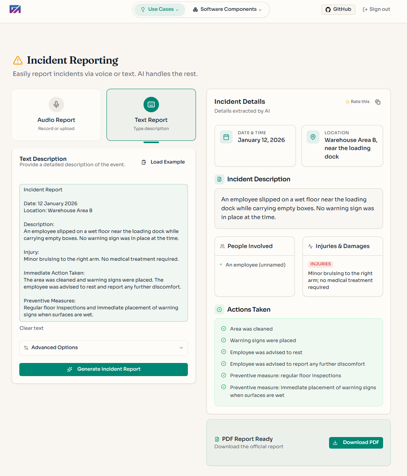Click the copy icon next to Rate this
Image resolution: width=407 pixels, height=476 pixels.
pyautogui.click(x=378, y=102)
